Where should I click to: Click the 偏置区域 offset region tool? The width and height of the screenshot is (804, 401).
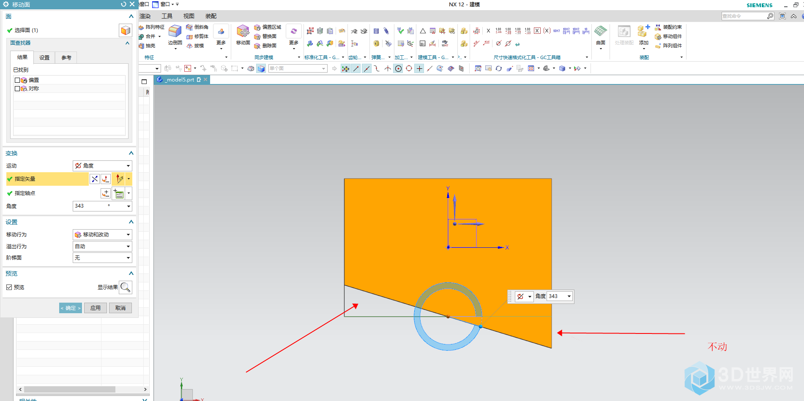[x=268, y=27]
